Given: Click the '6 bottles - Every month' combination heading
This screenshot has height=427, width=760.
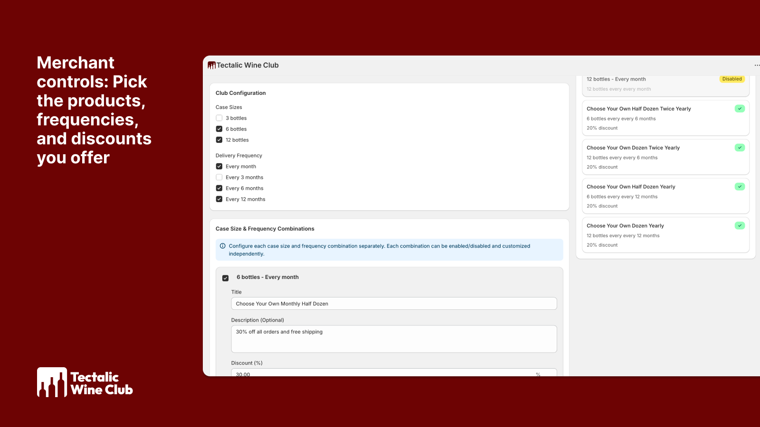Looking at the screenshot, I should tap(268, 277).
